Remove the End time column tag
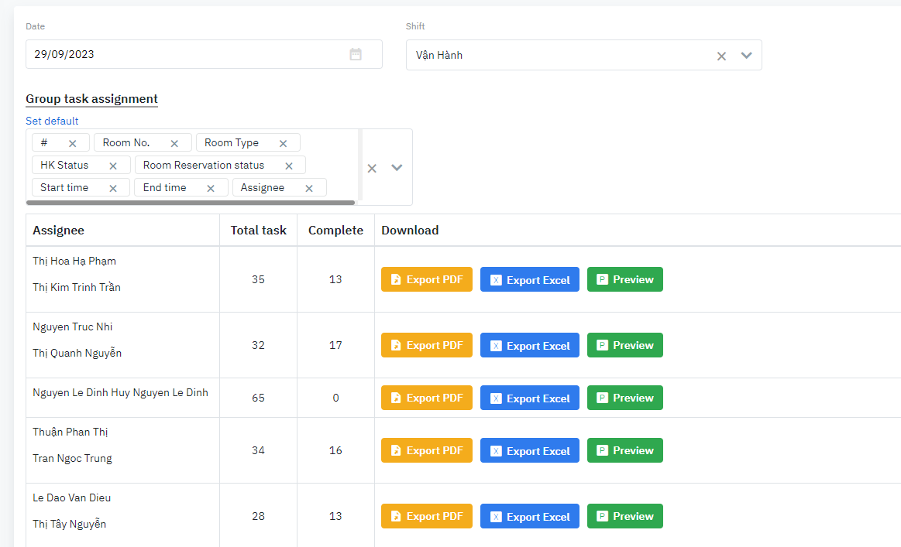Screen dimensions: 901x547 tap(211, 188)
